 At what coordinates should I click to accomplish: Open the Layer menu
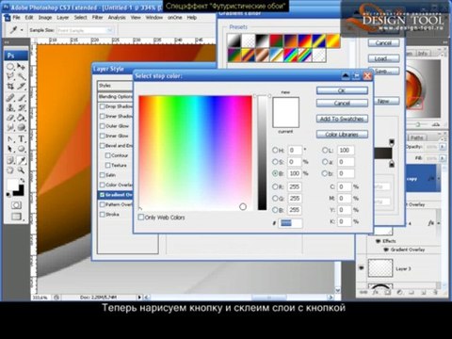(x=62, y=18)
